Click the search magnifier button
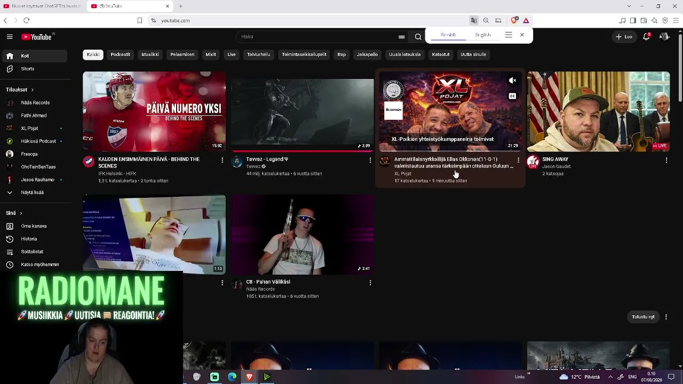683x384 pixels. pos(418,37)
